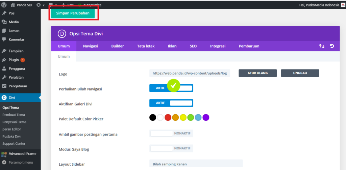
Task: Click the user avatar in admin bar
Action: (343, 5)
